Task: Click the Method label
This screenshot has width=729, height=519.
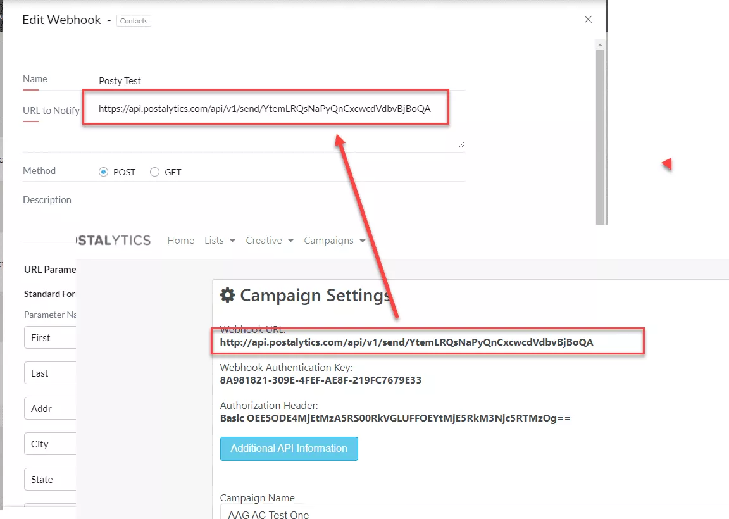Action: [x=39, y=171]
